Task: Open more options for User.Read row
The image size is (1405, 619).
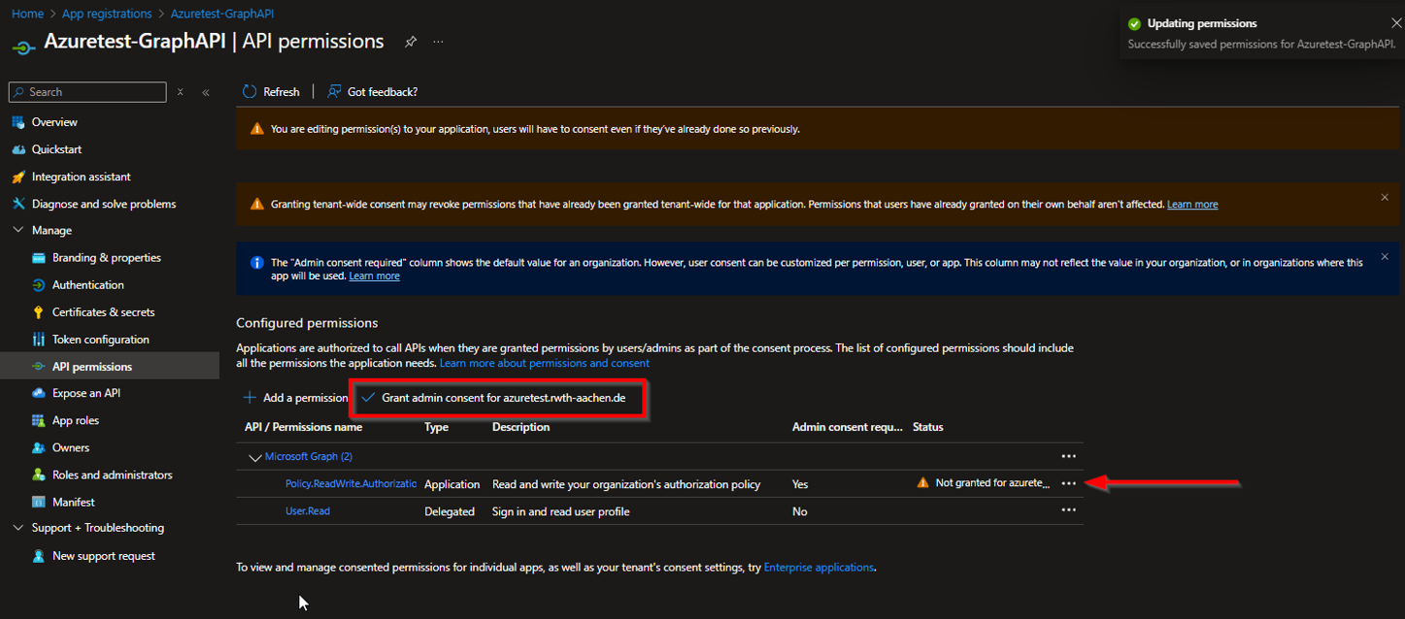Action: (1068, 510)
